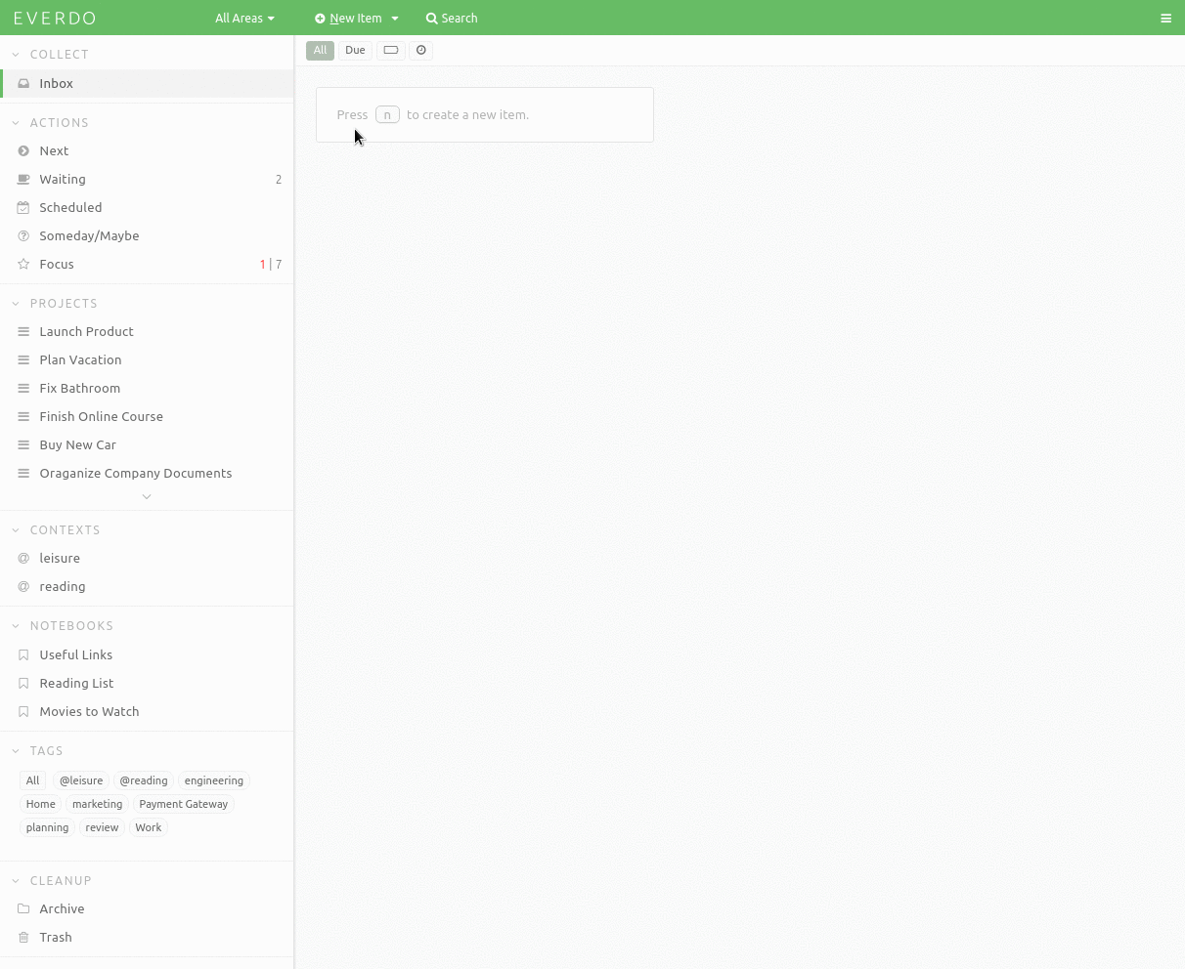Expand the hidden projects list
1185x969 pixels.
click(x=147, y=496)
